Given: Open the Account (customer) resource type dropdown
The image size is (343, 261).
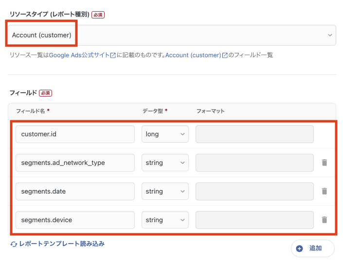Looking at the screenshot, I should [172, 35].
